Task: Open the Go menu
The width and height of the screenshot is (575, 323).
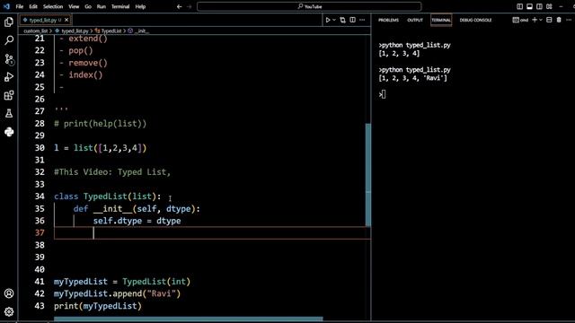Action: (x=88, y=6)
